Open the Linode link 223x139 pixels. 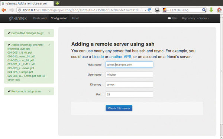(98, 57)
